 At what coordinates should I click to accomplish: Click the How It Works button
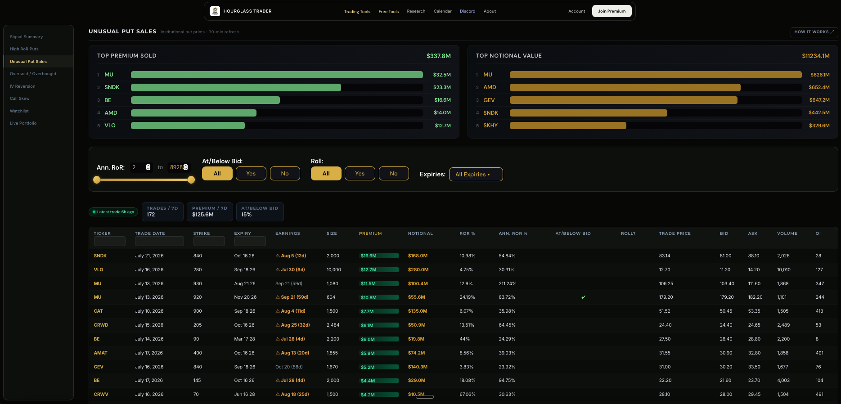(x=814, y=32)
